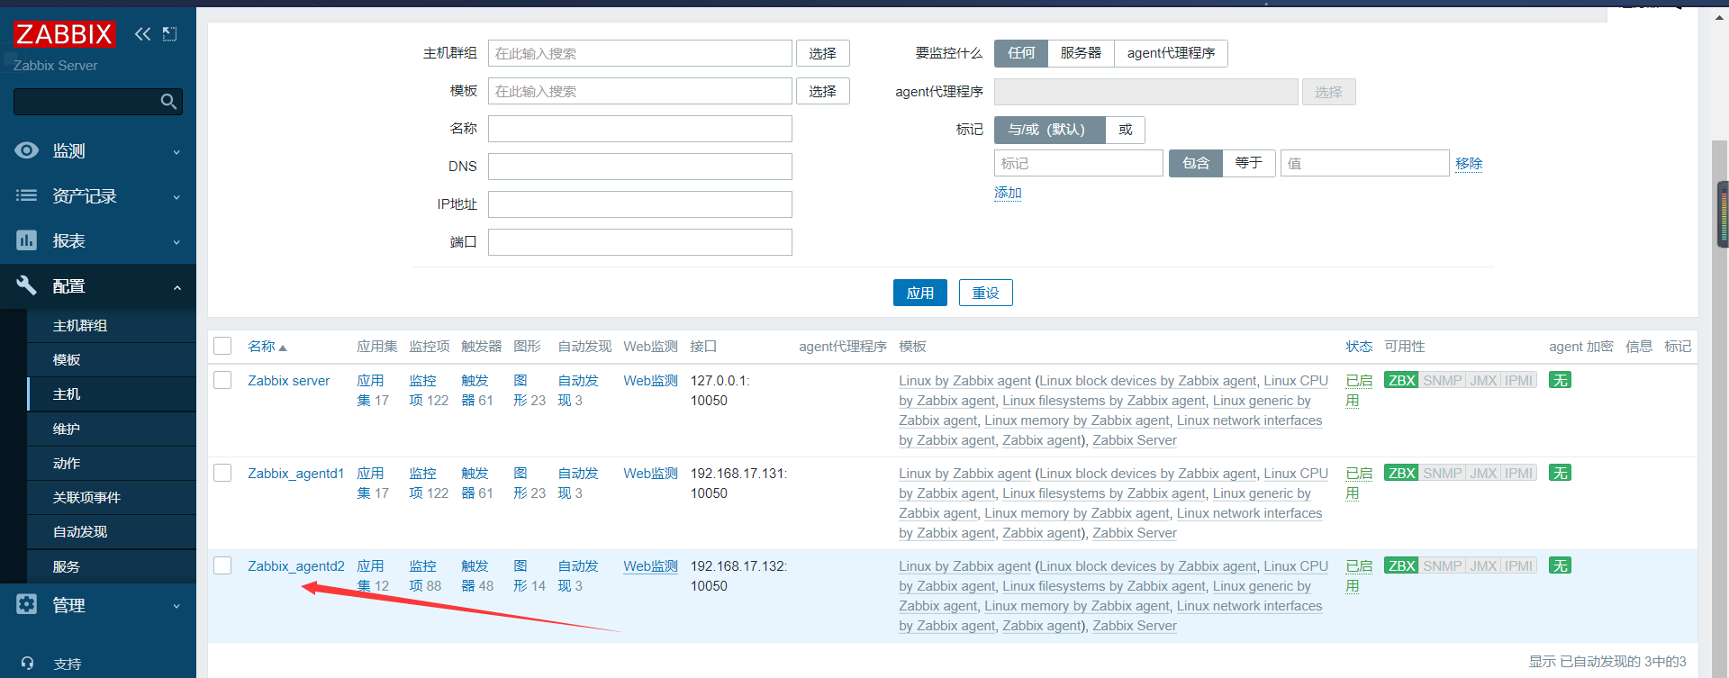Click the chart icon for 报表

point(27,240)
